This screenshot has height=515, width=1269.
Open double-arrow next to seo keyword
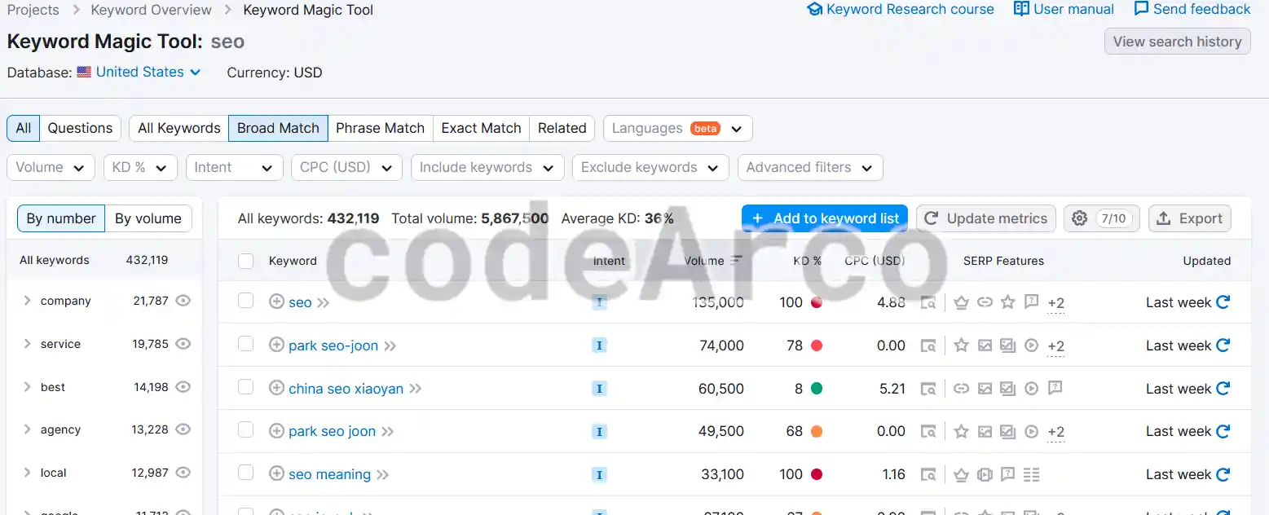click(x=323, y=303)
